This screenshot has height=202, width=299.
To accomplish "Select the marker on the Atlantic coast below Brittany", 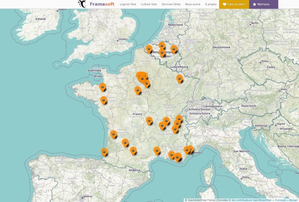I will [103, 100].
